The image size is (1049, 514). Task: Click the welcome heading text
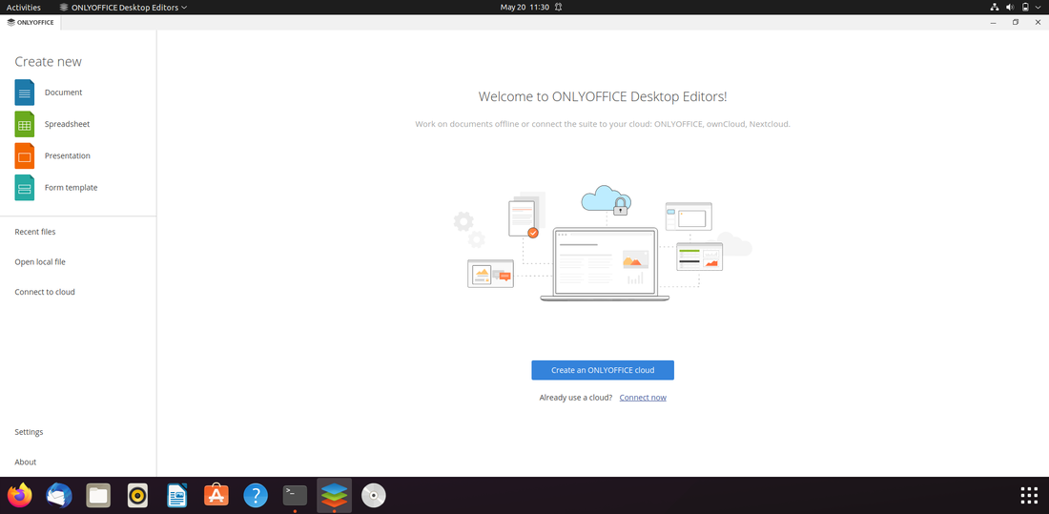603,96
